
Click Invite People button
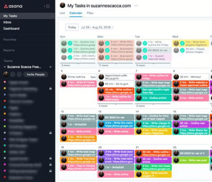pos(36,75)
